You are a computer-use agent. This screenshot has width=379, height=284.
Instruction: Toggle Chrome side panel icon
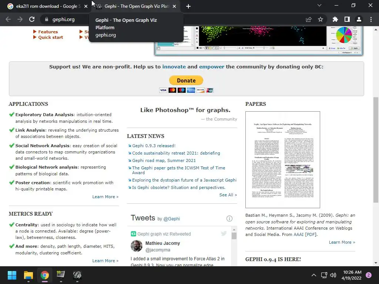[347, 19]
